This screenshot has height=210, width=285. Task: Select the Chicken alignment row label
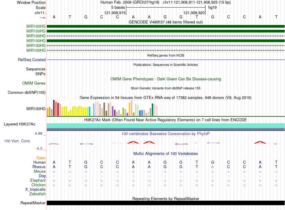[38, 185]
